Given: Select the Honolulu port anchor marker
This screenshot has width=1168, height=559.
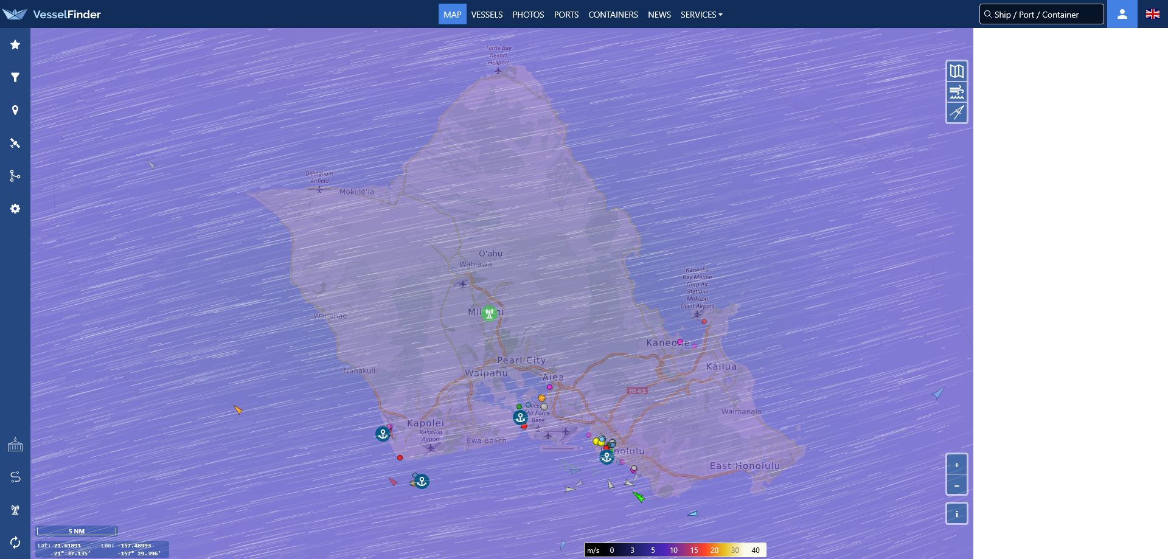Looking at the screenshot, I should point(607,457).
